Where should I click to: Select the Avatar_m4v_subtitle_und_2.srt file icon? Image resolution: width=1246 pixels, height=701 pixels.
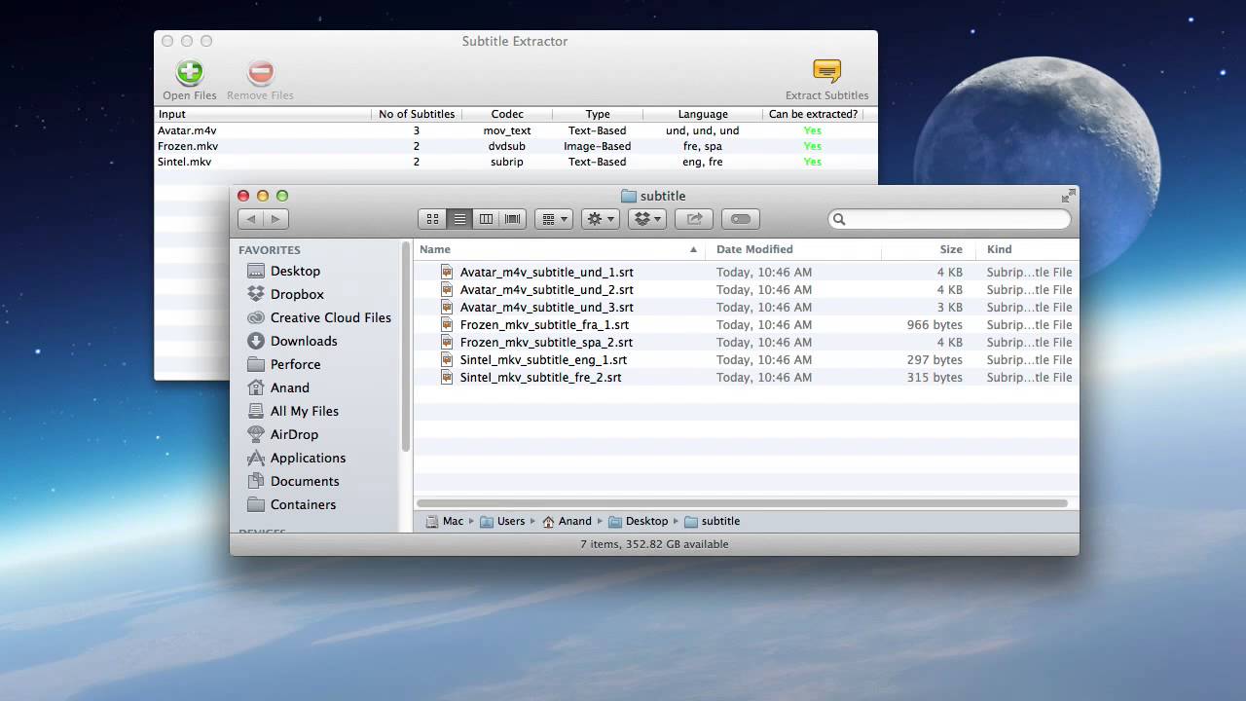click(447, 289)
